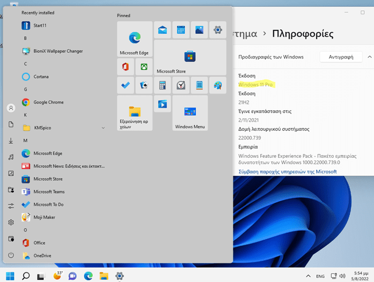Open the Settings gear pinned tile

click(x=218, y=30)
